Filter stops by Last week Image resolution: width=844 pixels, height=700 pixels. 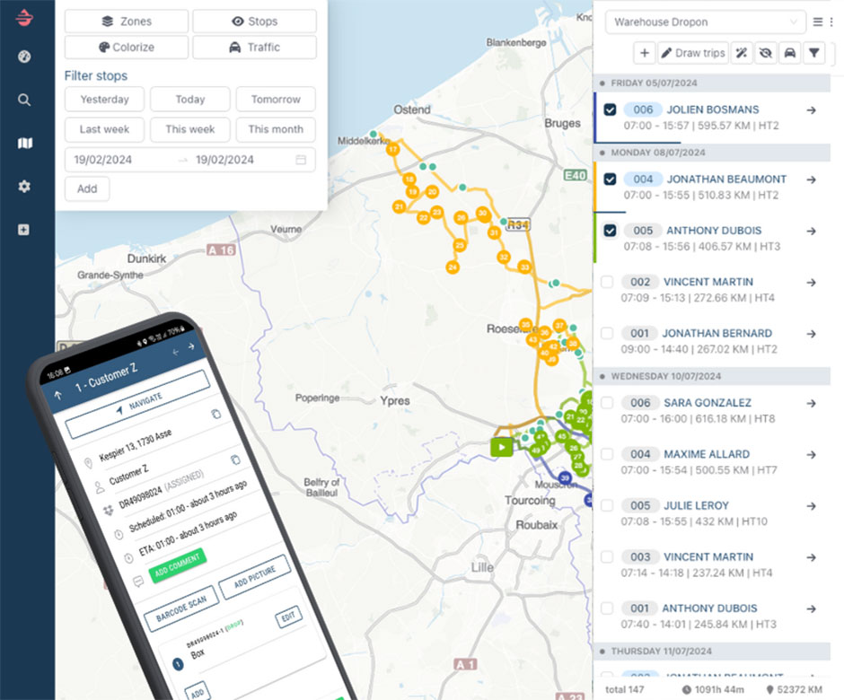tap(104, 129)
